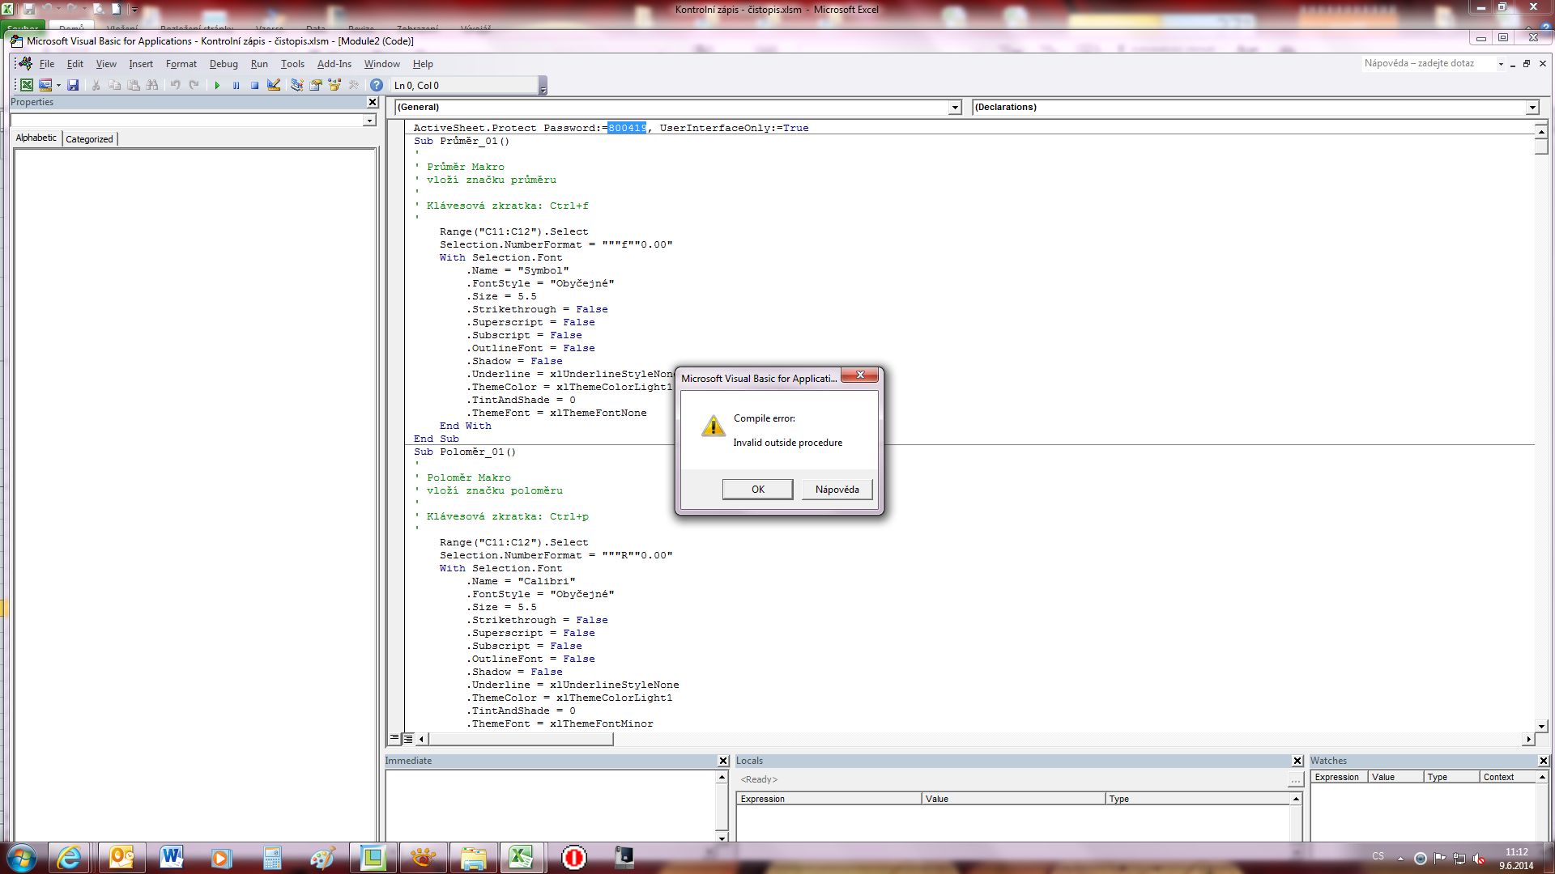1555x874 pixels.
Task: Click the Break pause icon
Action: coord(236,85)
